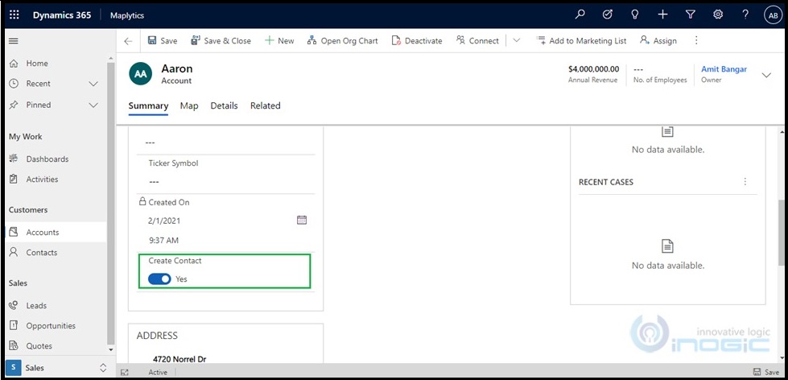
Task: Expand the Recent section
Action: pos(93,84)
